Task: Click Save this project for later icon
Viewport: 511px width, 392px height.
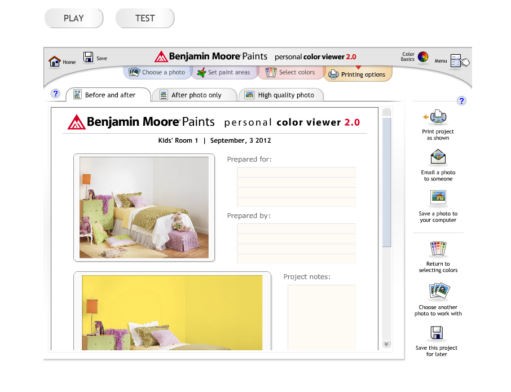Action: tap(437, 333)
